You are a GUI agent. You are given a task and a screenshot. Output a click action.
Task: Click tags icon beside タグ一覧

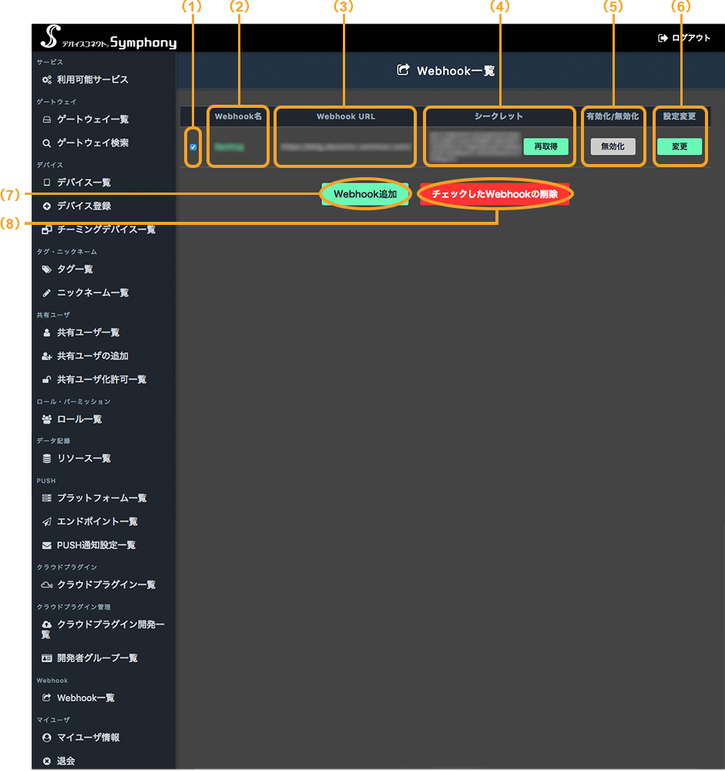[47, 269]
